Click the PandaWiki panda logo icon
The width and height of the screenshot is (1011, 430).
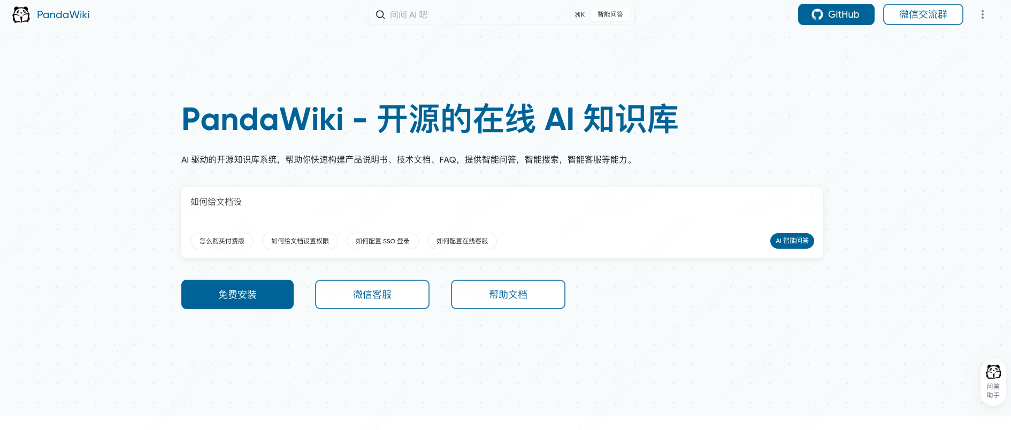(x=21, y=14)
